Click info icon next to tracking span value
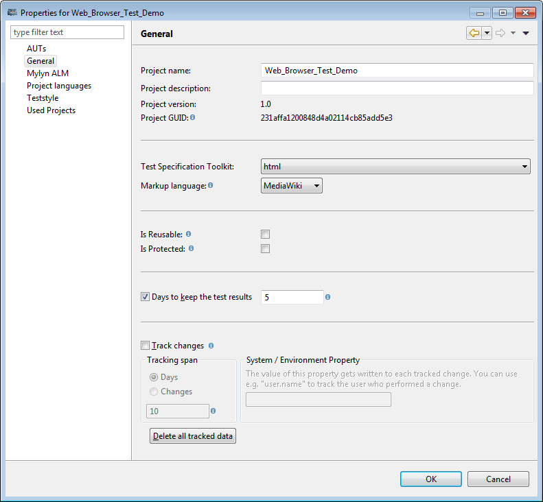Viewport: 543px width, 502px height. pyautogui.click(x=213, y=411)
